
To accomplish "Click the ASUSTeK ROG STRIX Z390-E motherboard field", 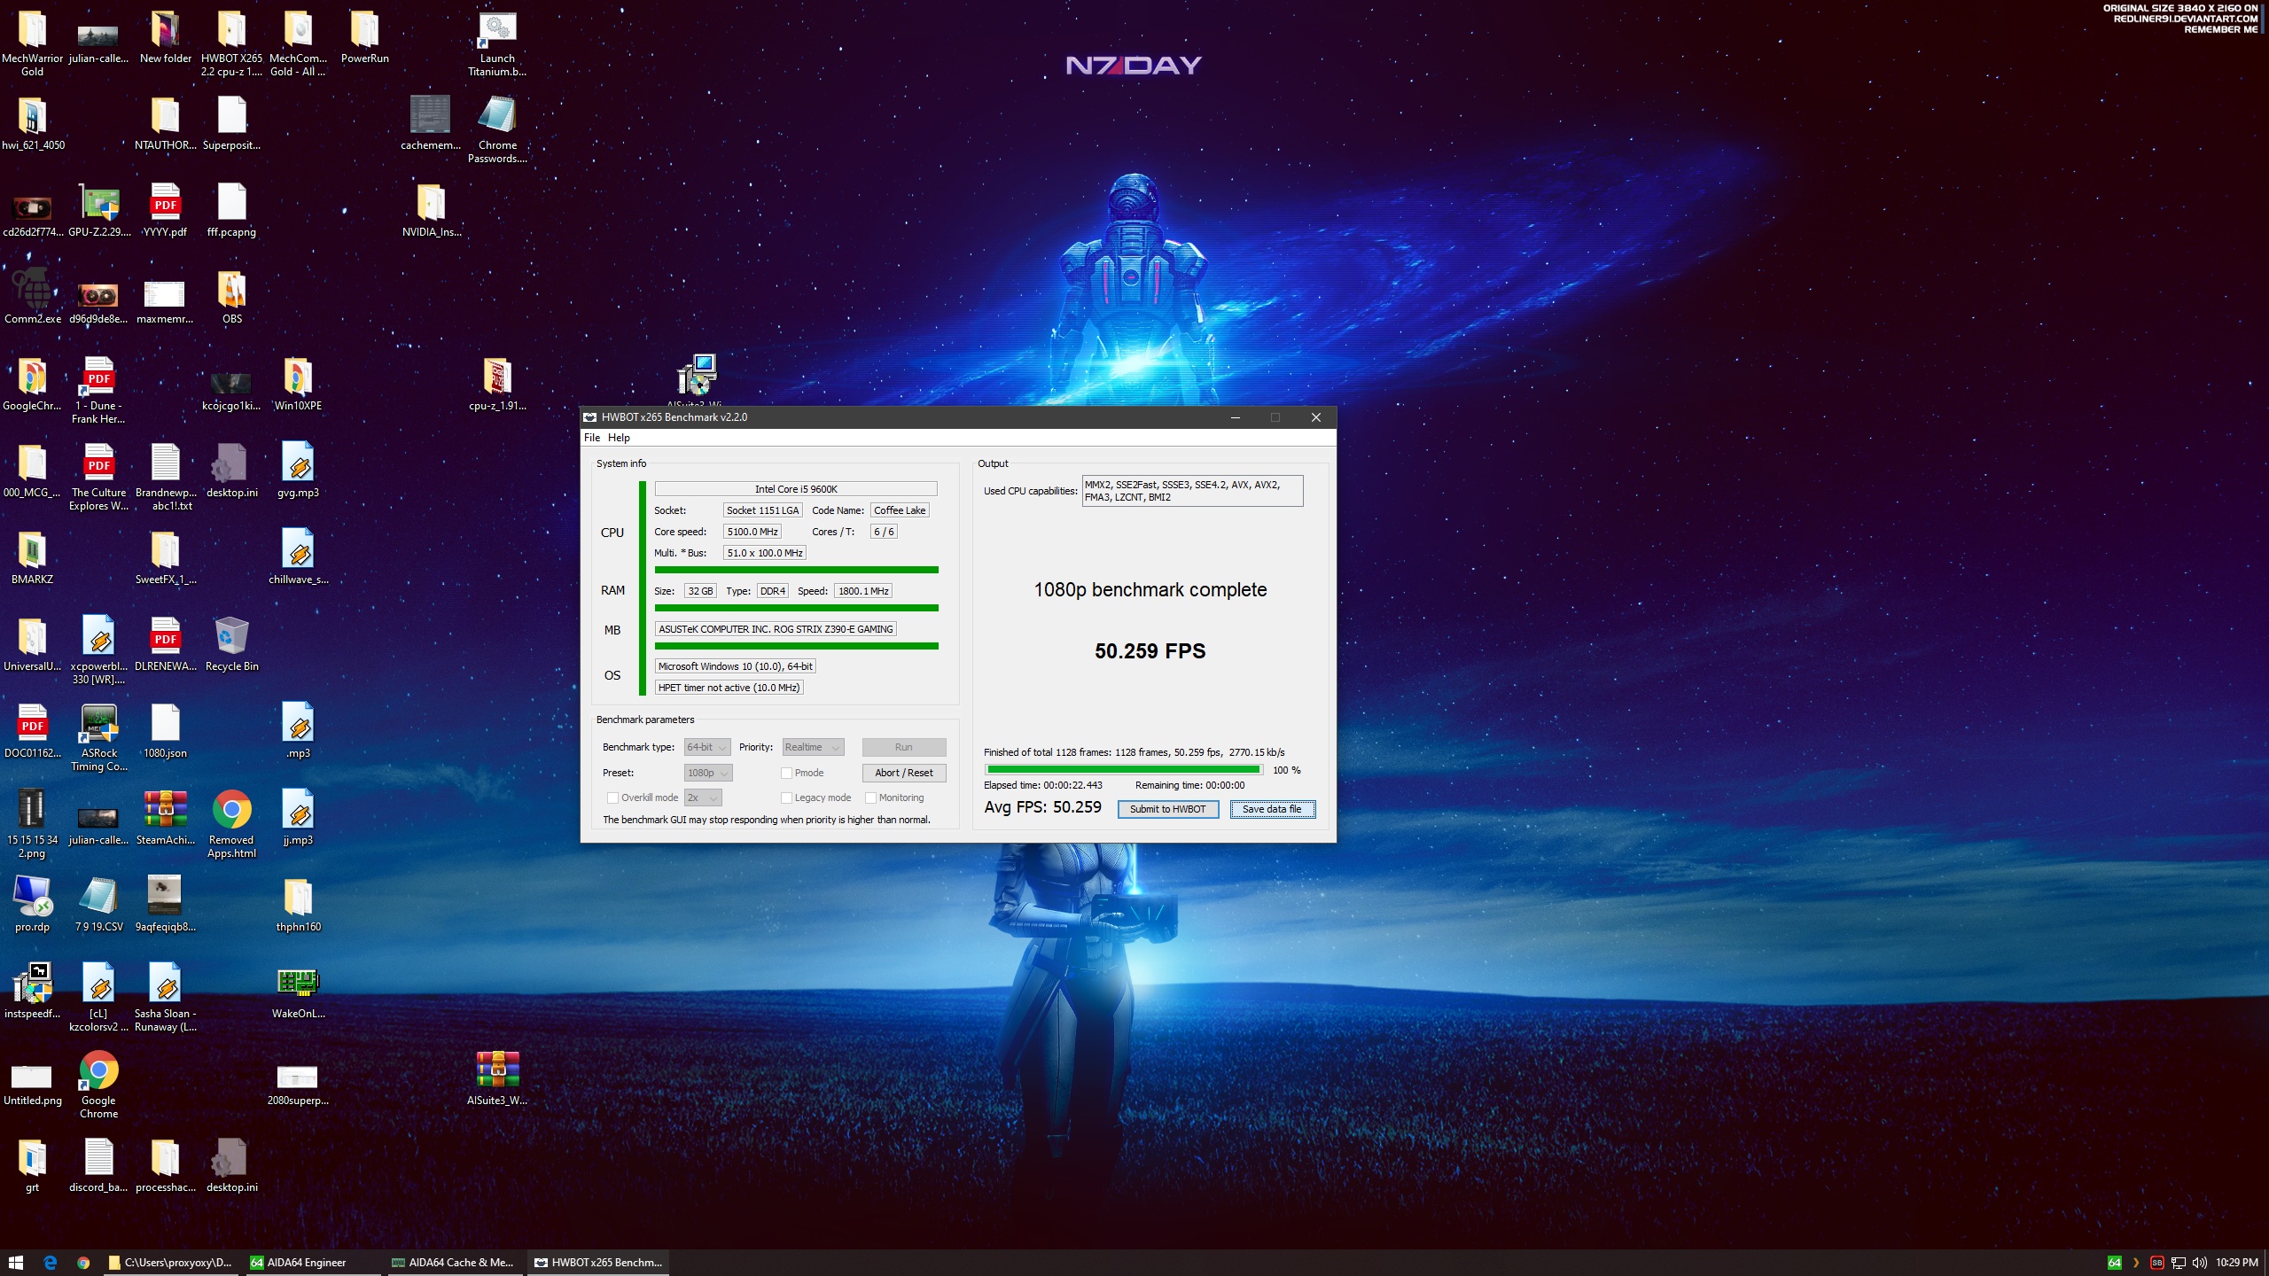I will tap(776, 629).
